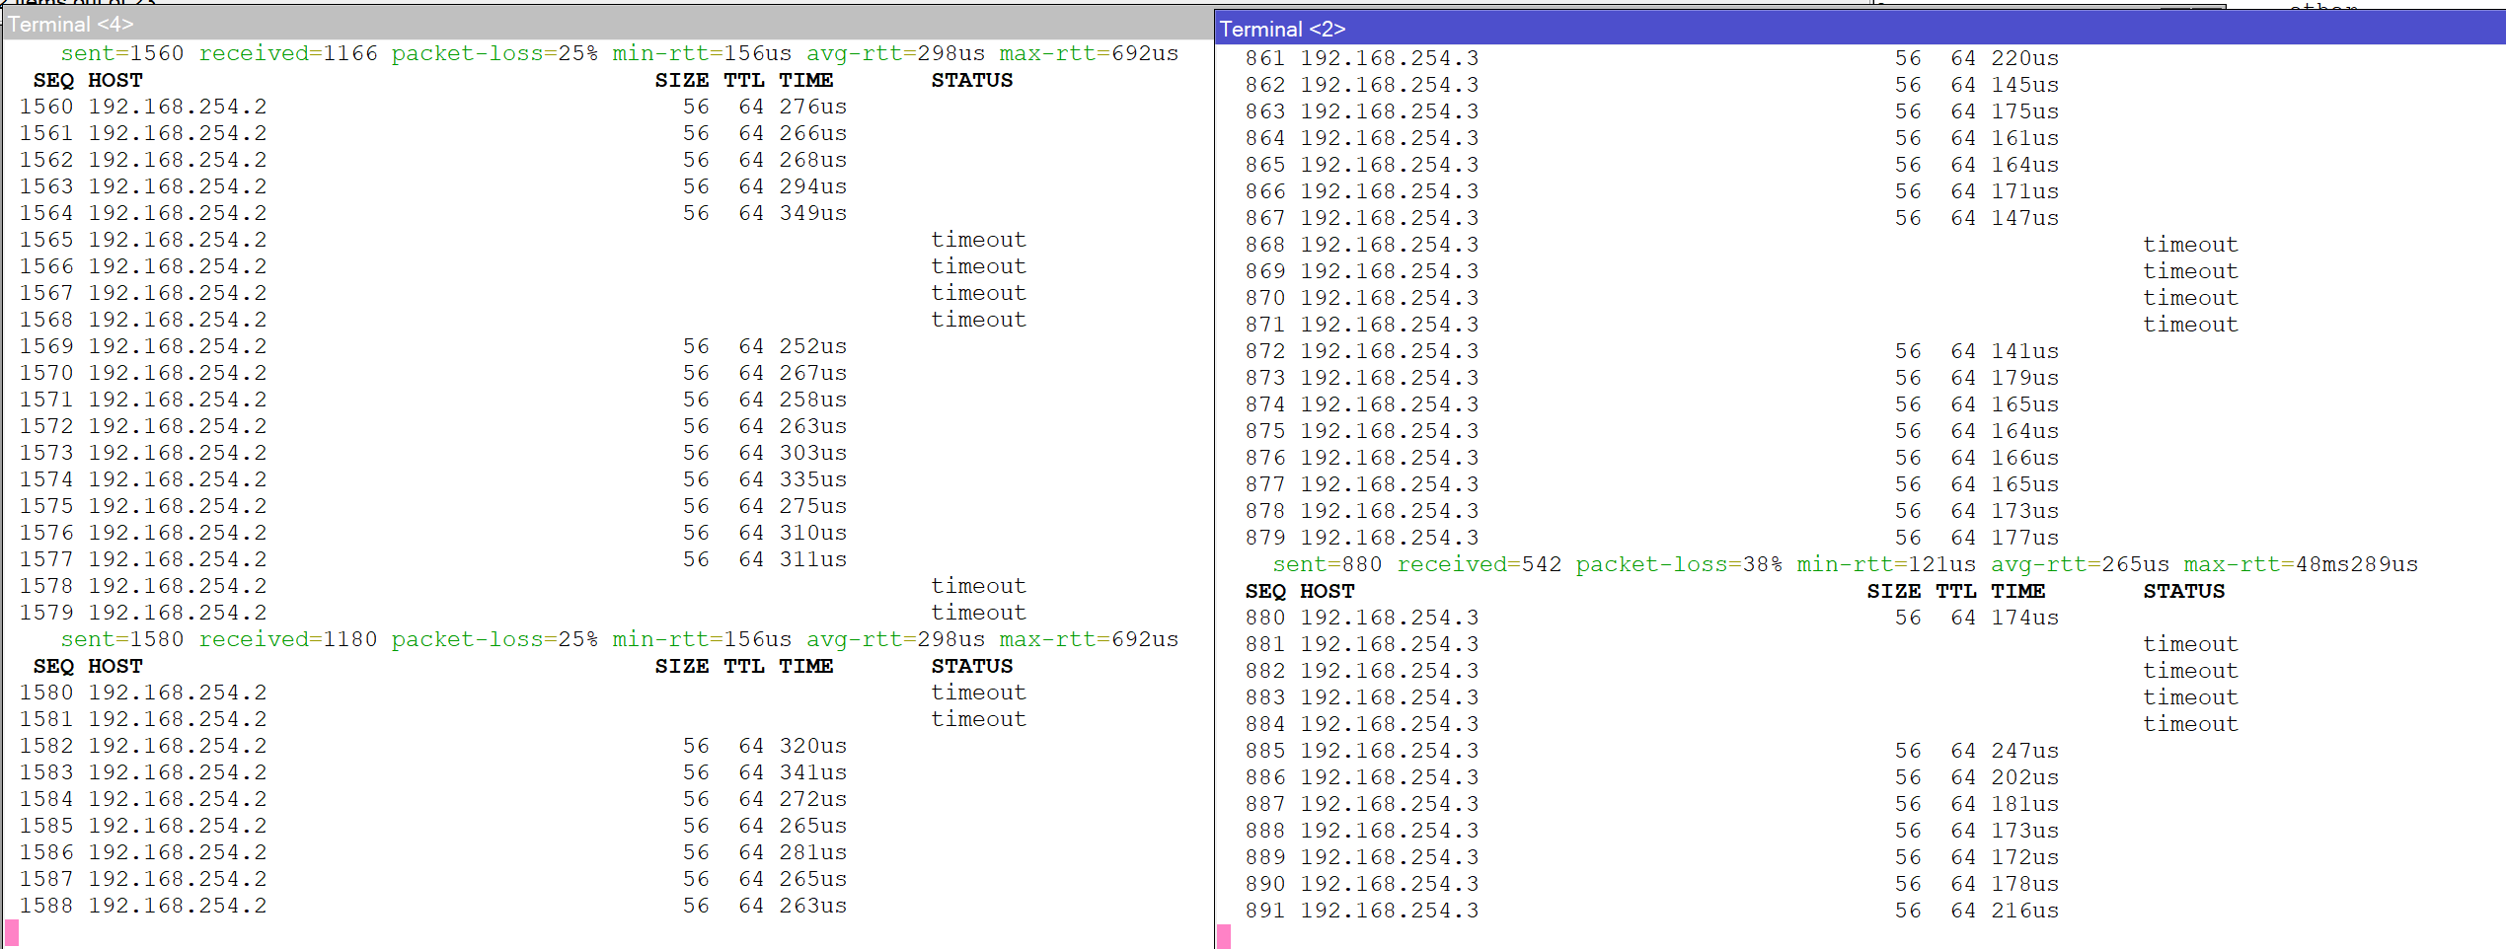Select the SIZE header in Terminal <2>
The height and width of the screenshot is (949, 2506).
pyautogui.click(x=1893, y=591)
